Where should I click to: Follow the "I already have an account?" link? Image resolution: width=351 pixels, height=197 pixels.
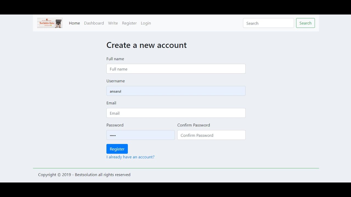[x=130, y=157]
